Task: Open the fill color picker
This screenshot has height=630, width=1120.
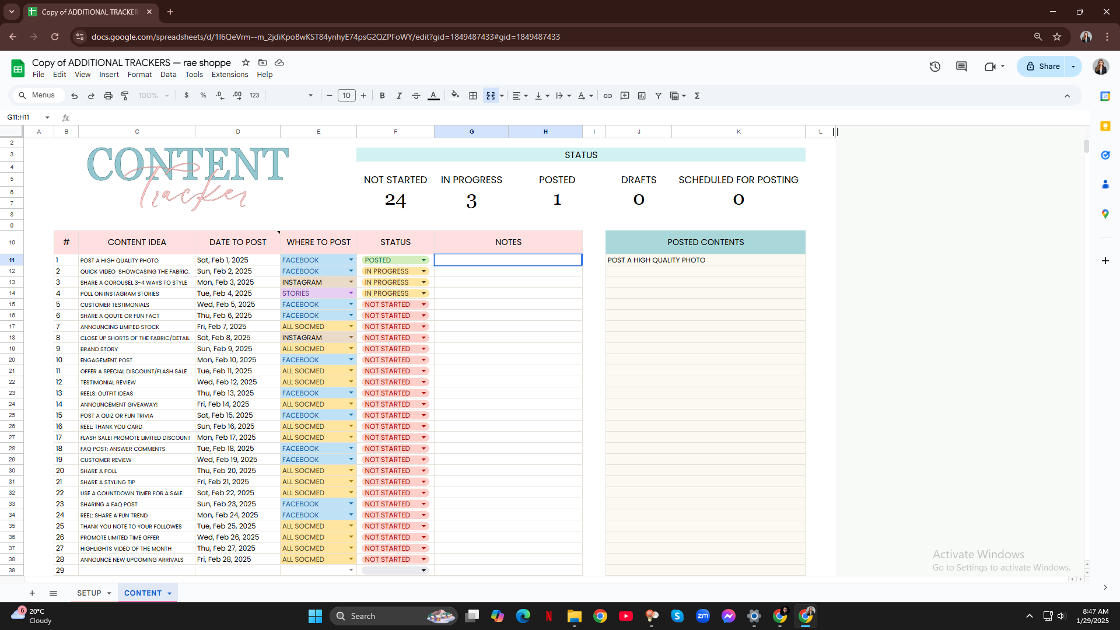Action: (455, 96)
